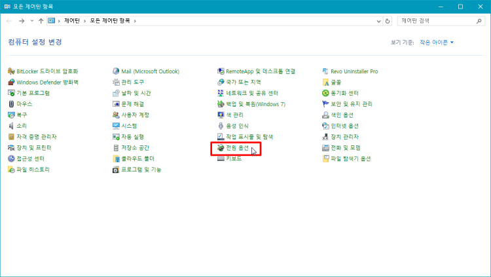Open 사용자 계정 link
Screen dimensions: 491x277
pos(135,115)
